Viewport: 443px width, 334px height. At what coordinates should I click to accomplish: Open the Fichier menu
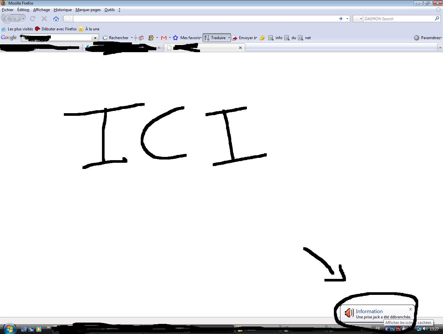(x=8, y=10)
